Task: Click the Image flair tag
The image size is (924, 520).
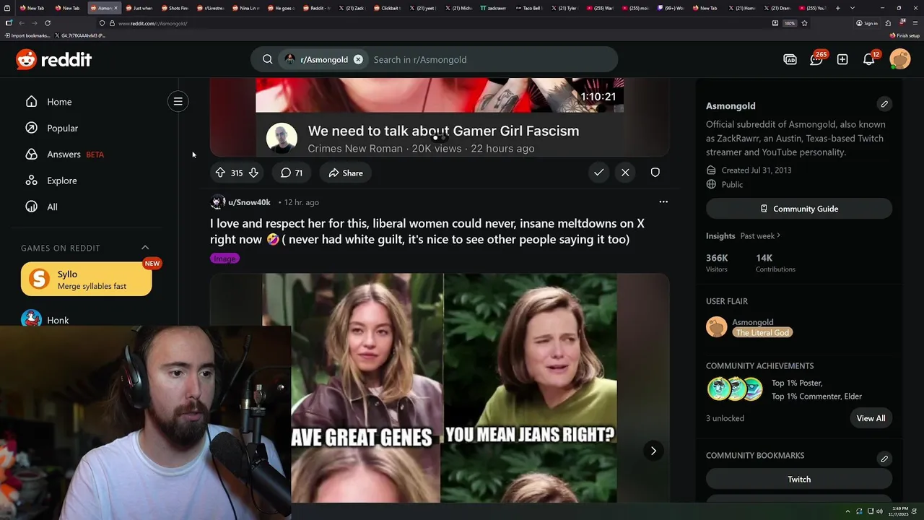Action: [225, 259]
